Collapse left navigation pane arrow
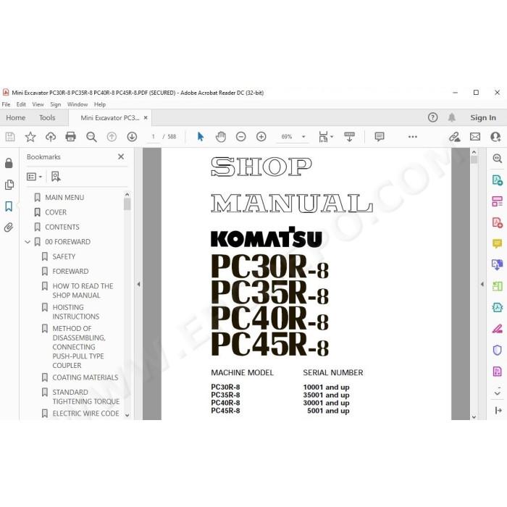 click(x=138, y=285)
